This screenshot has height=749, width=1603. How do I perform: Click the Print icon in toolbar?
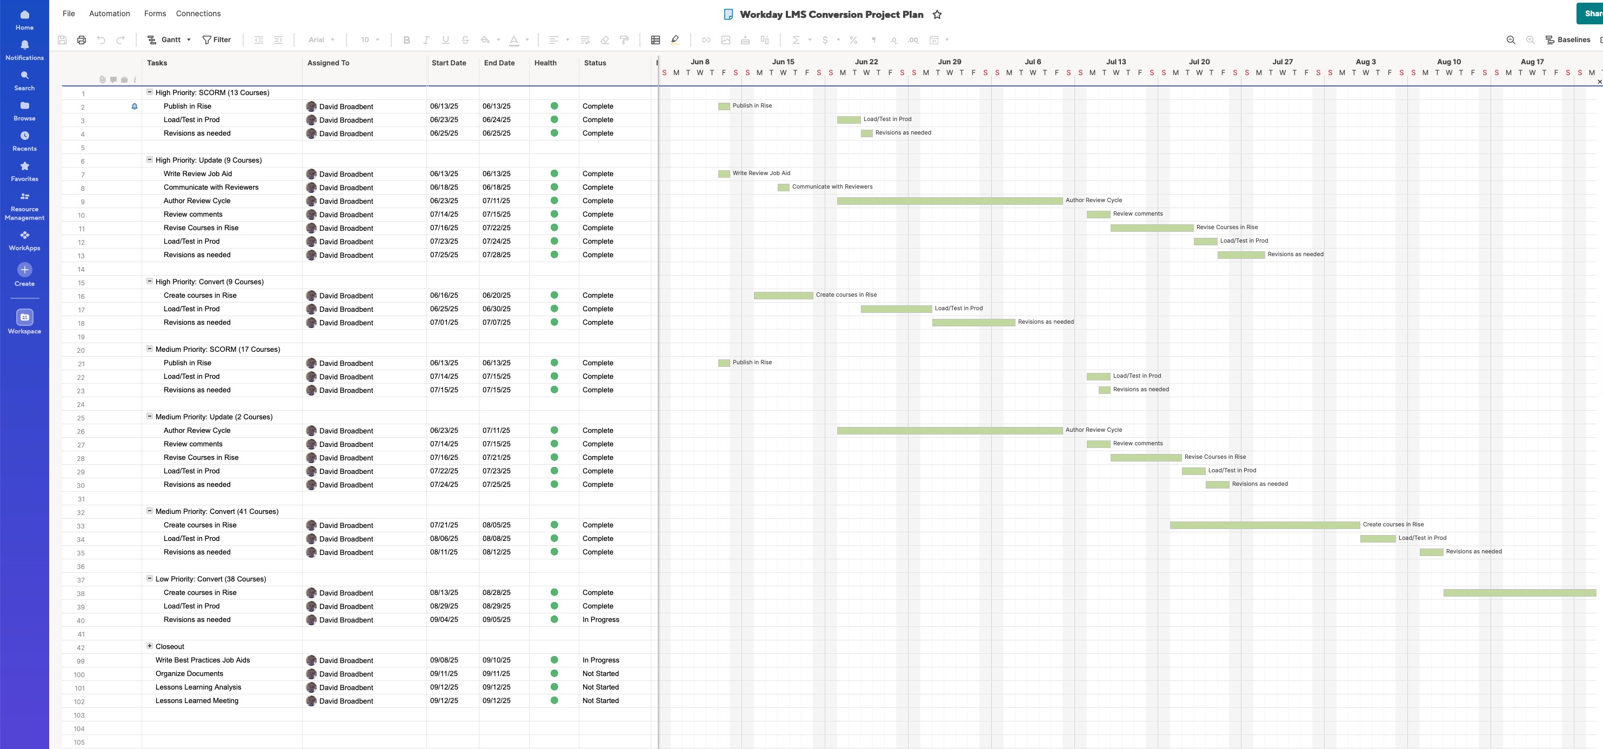coord(82,40)
